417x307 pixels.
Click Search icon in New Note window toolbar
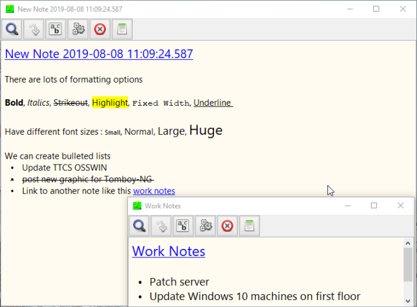click(12, 29)
